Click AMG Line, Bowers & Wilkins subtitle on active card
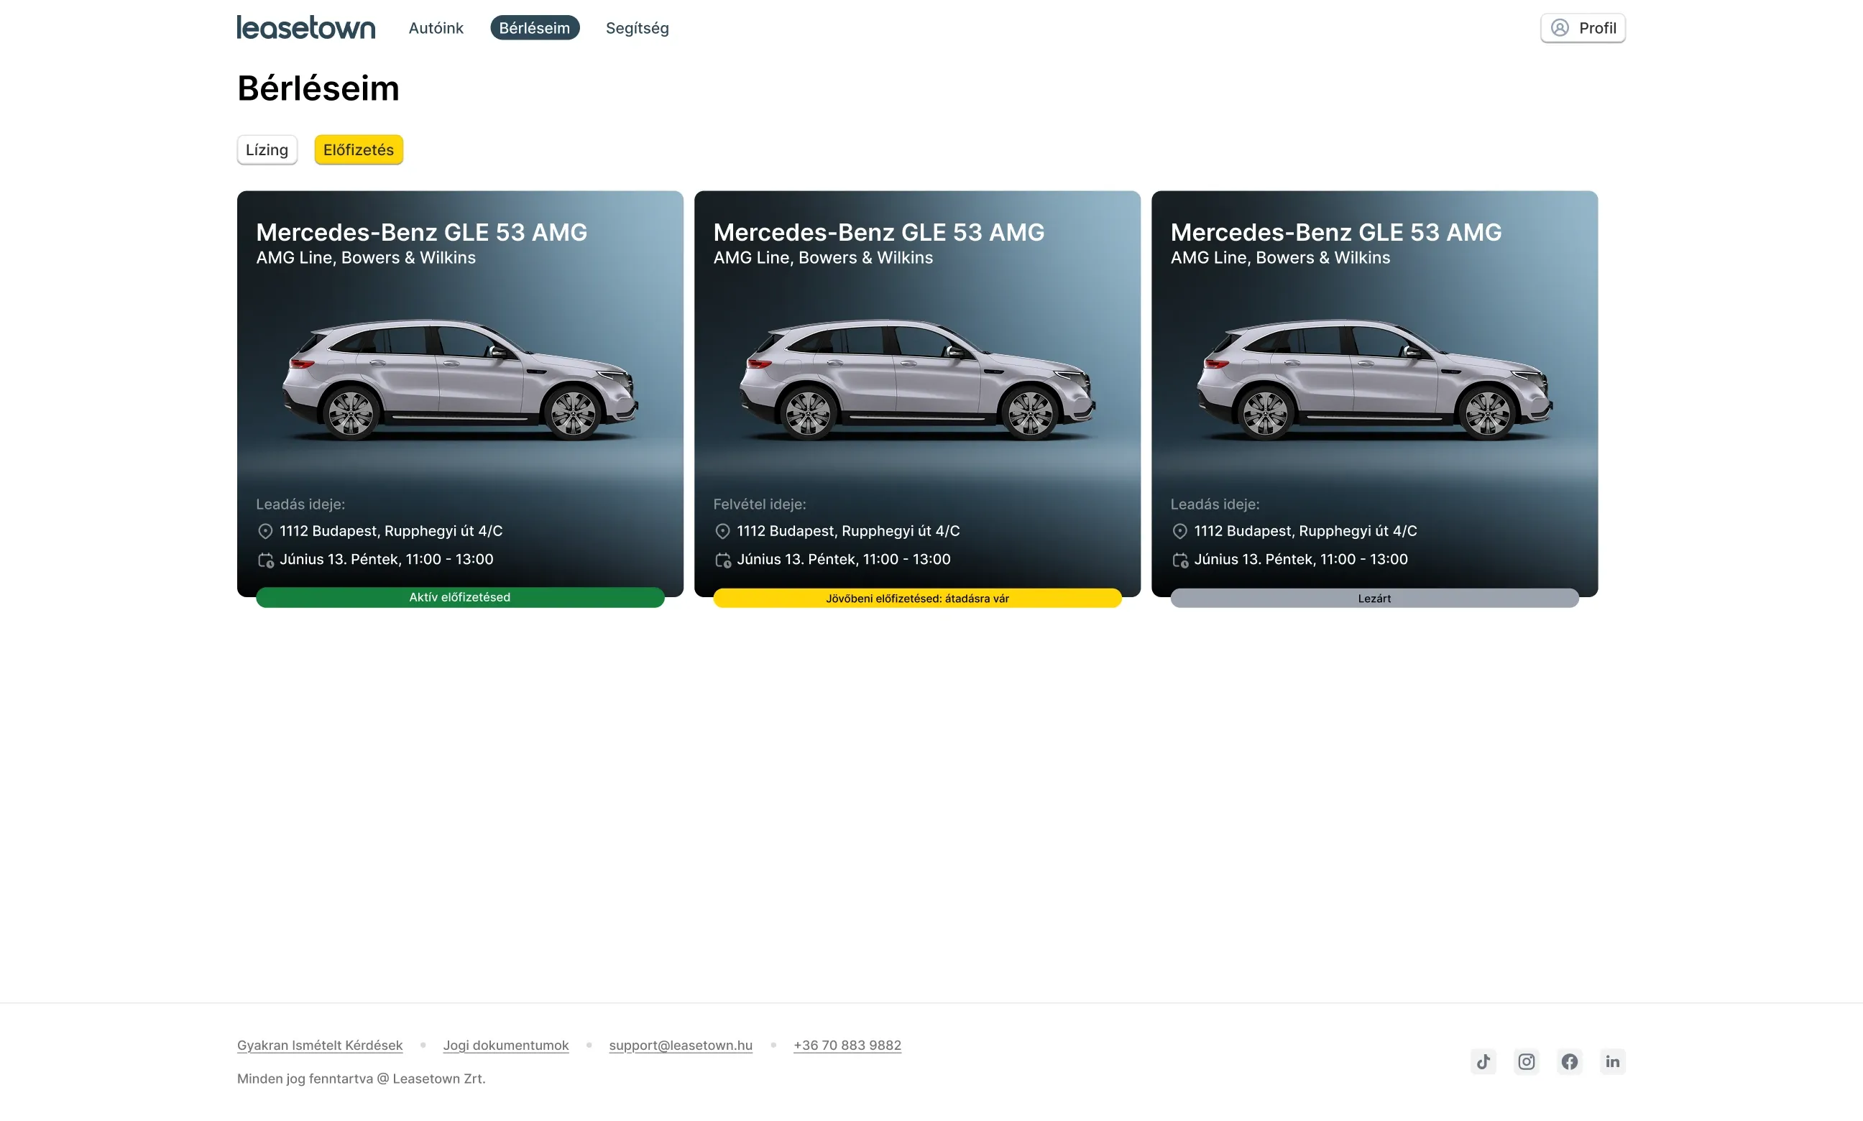Screen dimensions: 1863x1121 [366, 257]
